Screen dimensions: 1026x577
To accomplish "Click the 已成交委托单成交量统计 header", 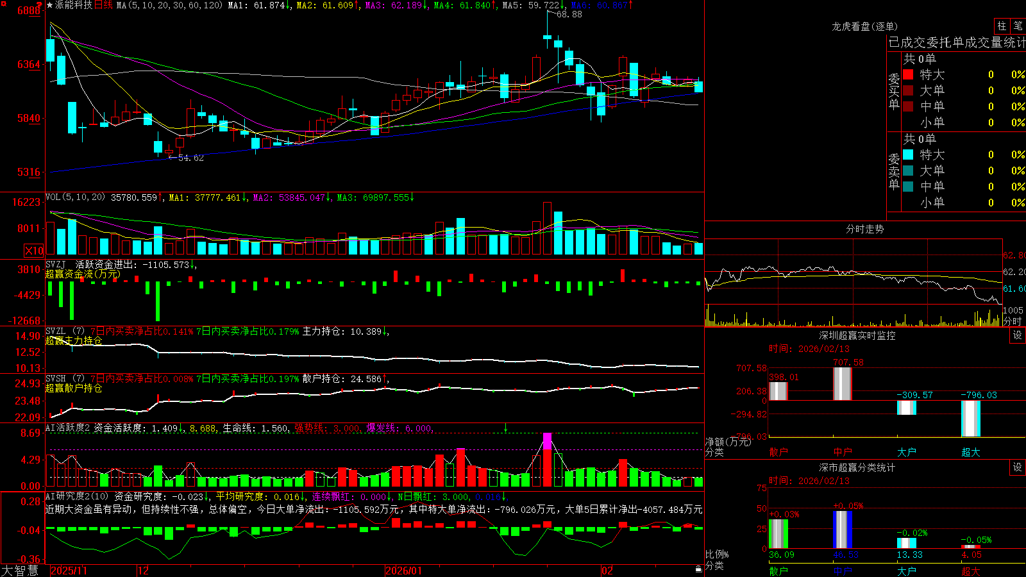I will point(957,43).
